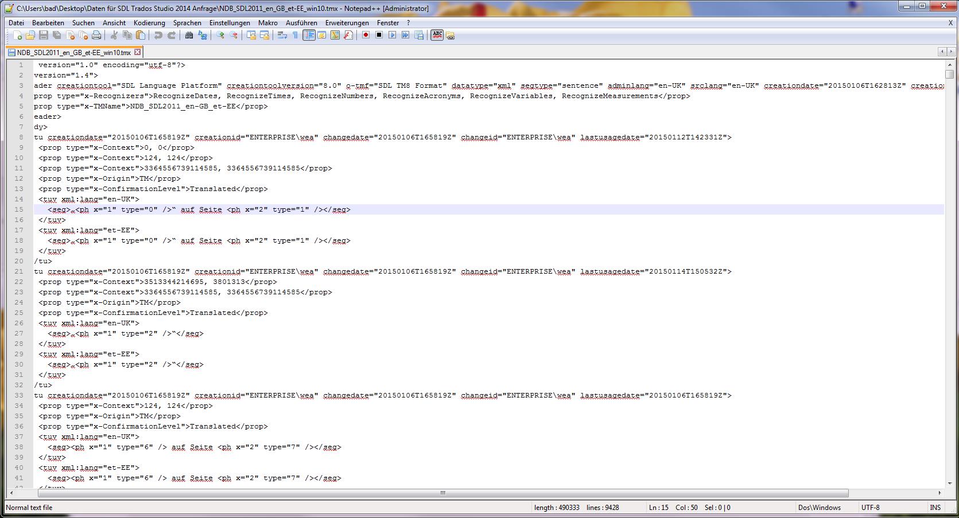Click the tab bar scroll left arrow
Image resolution: width=959 pixels, height=518 pixels.
tap(942, 52)
